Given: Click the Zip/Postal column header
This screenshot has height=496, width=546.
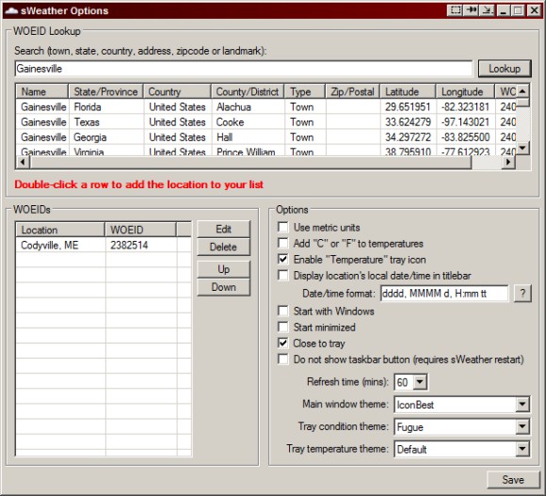Looking at the screenshot, I should click(353, 92).
